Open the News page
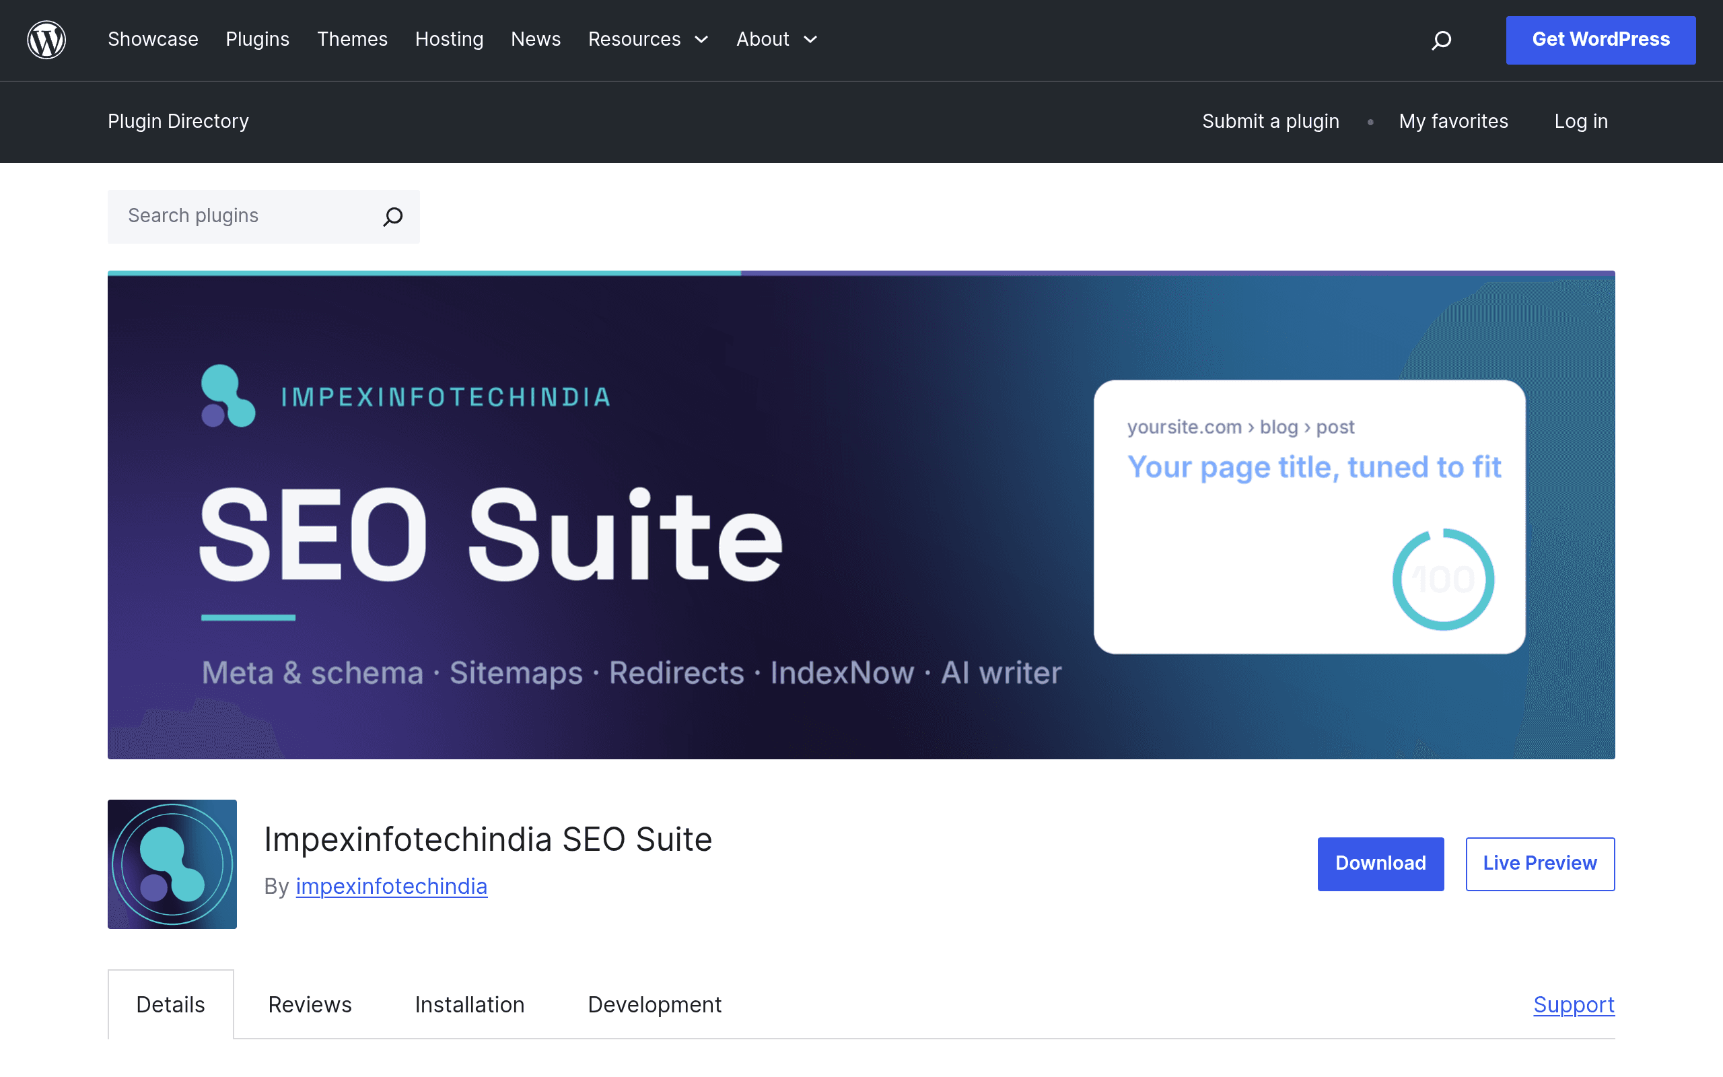This screenshot has height=1077, width=1723. (536, 39)
